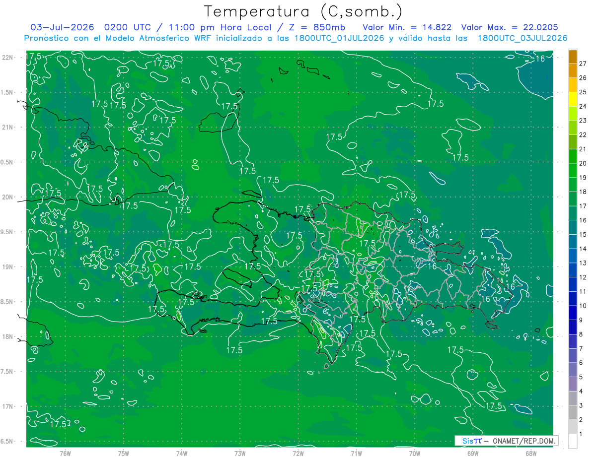
Task: Click the "73W" longitude label
Action: [x=240, y=453]
